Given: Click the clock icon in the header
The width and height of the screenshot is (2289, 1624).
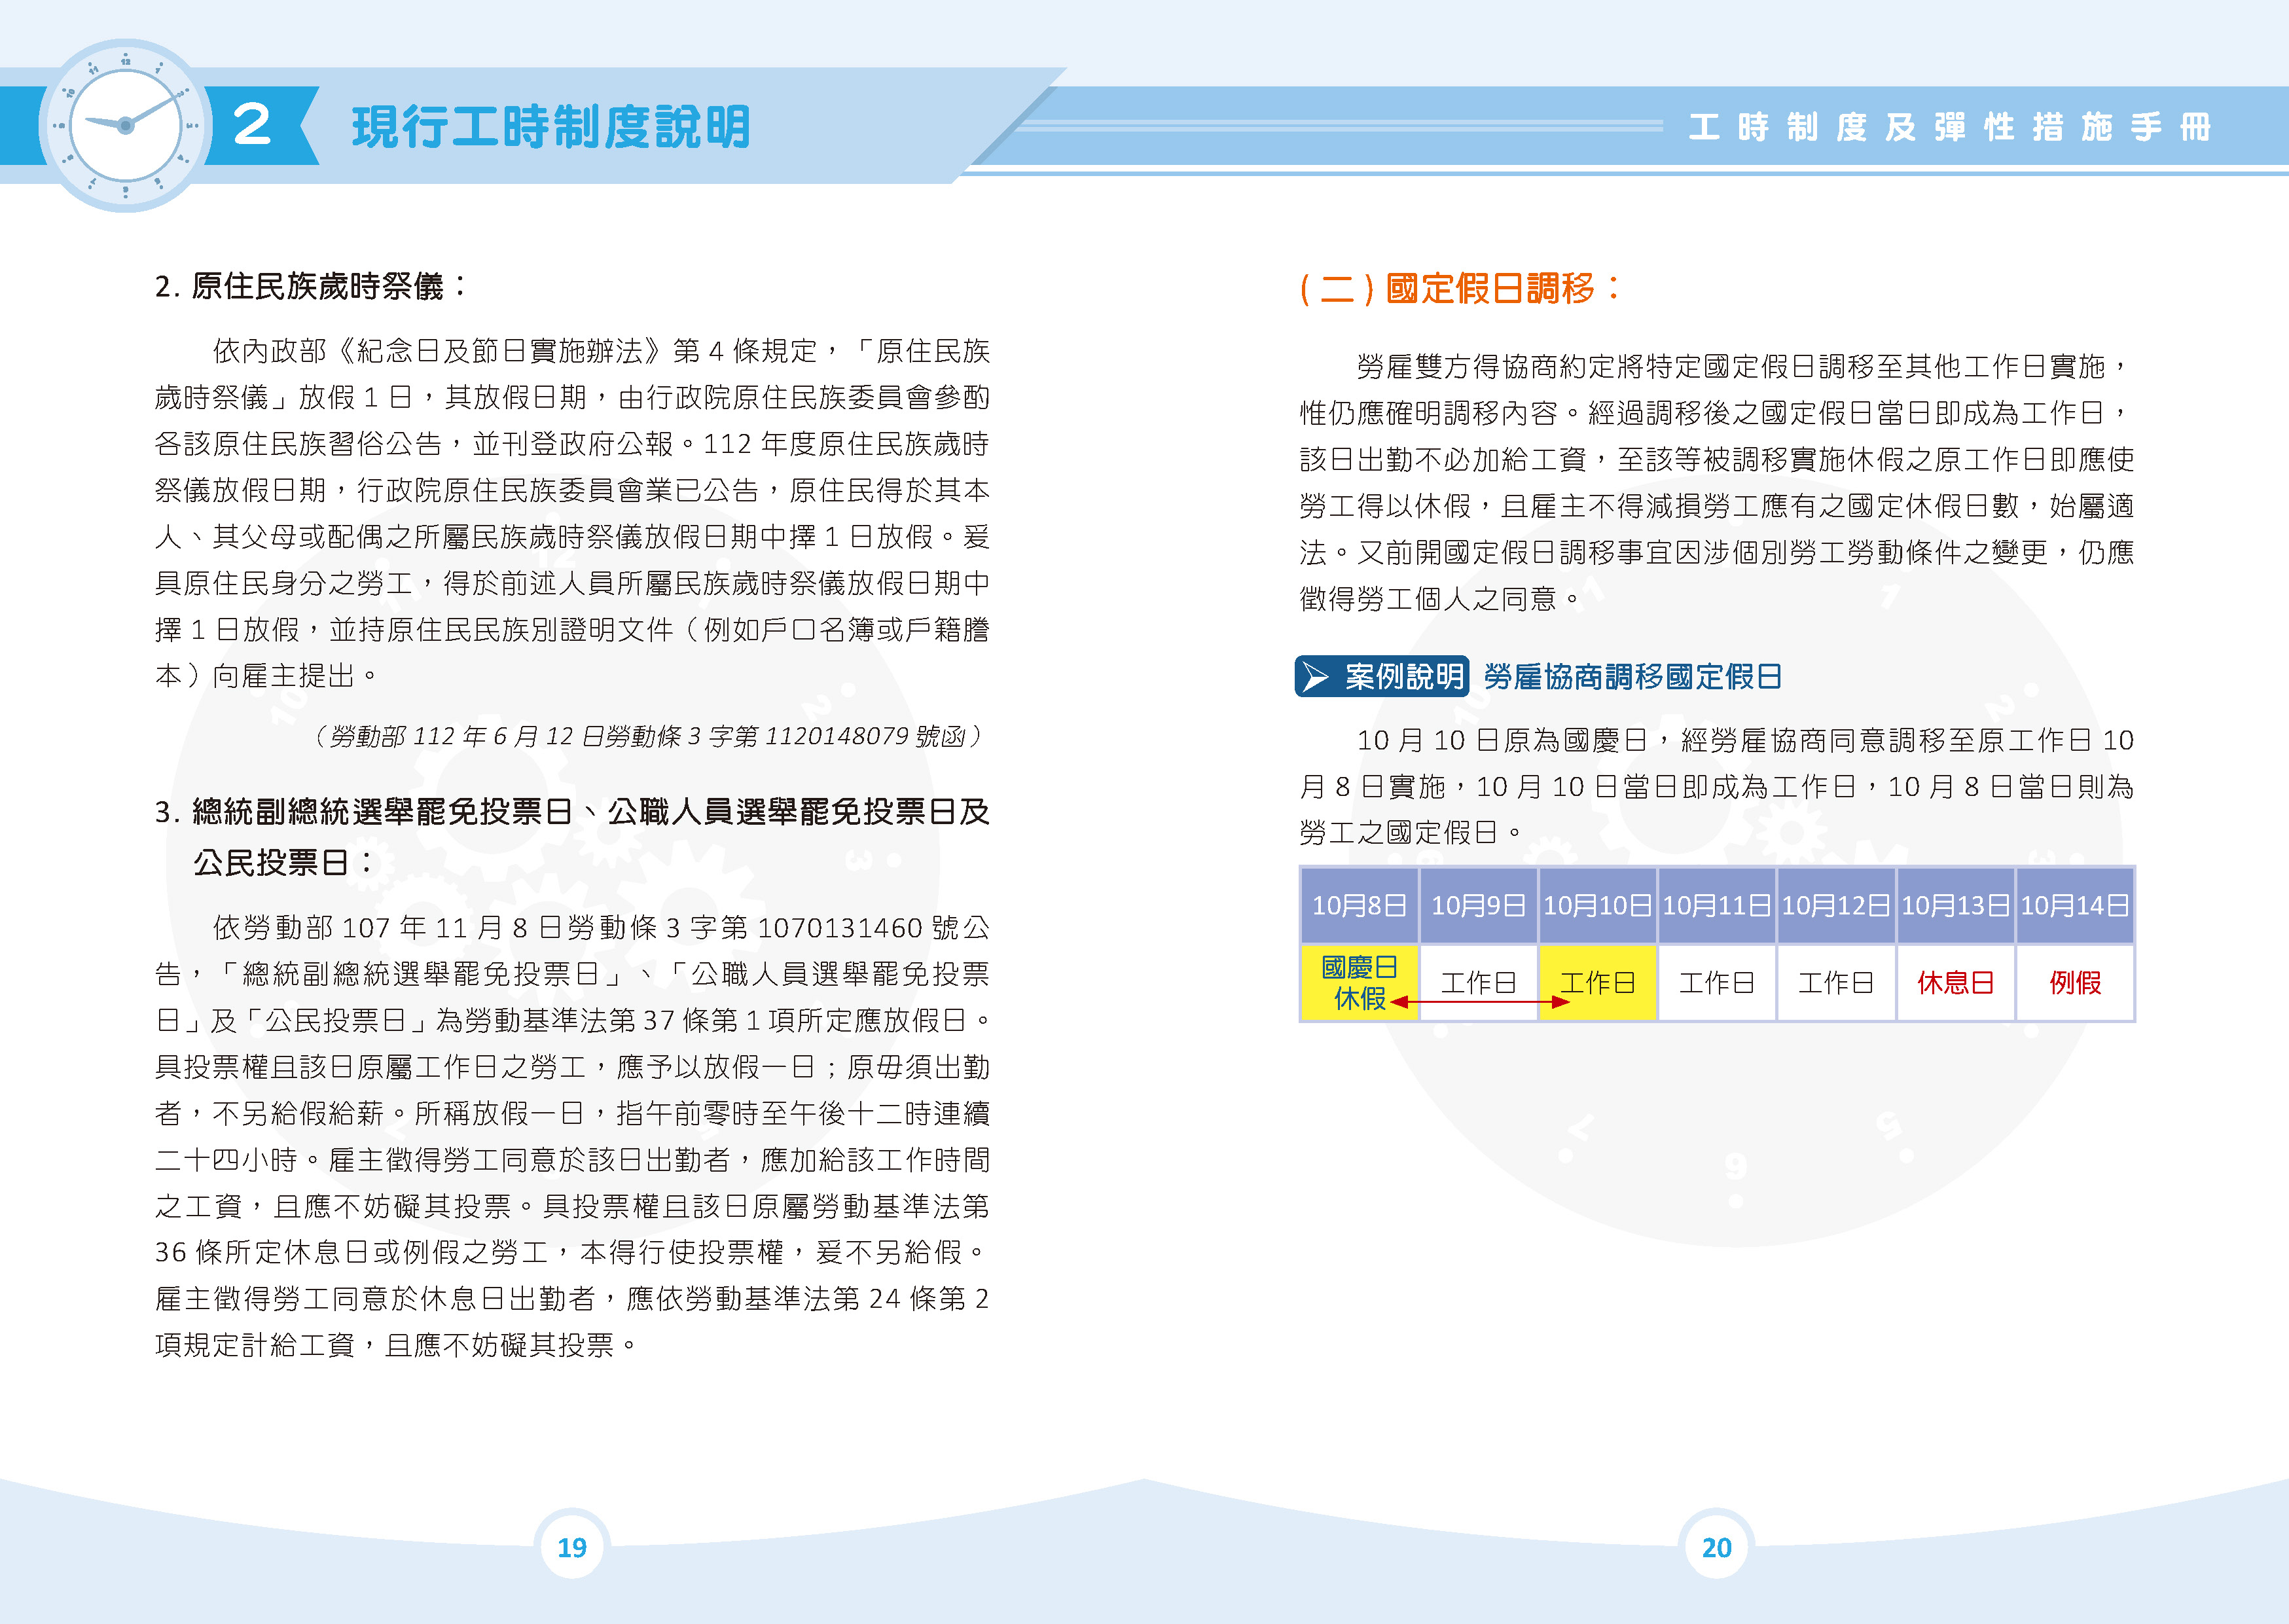Looking at the screenshot, I should tap(125, 125).
